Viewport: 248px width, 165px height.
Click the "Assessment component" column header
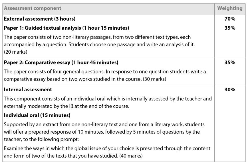tap(32, 8)
